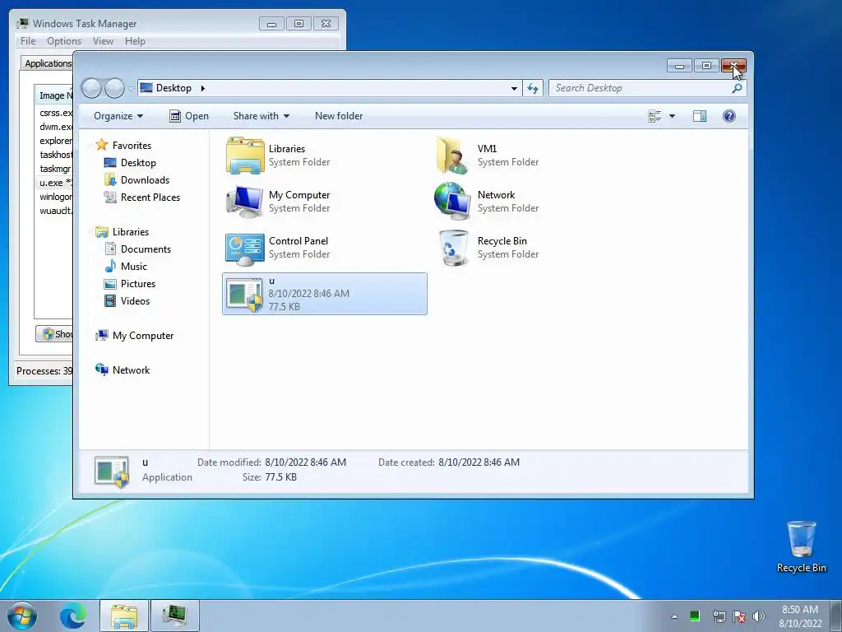Open the Action Center flag icon
The image size is (842, 632).
click(x=739, y=616)
